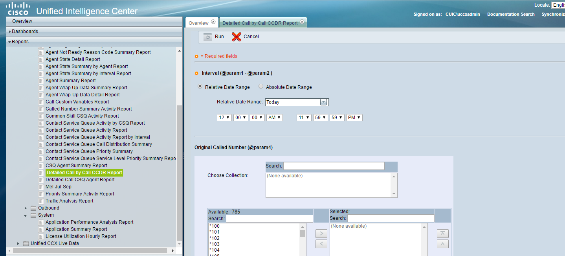The height and width of the screenshot is (256, 565).
Task: Open the Priority Summary Activity Report
Action: (80, 194)
